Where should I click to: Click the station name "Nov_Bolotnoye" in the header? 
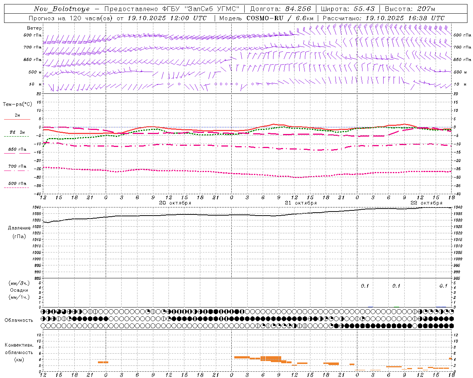click(62, 9)
